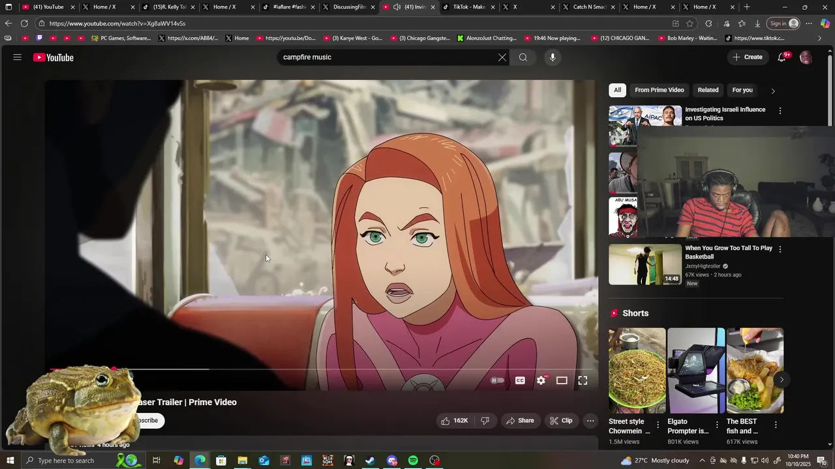Expand the favorites bar overflow chevron
The image size is (835, 469).
[x=820, y=38]
